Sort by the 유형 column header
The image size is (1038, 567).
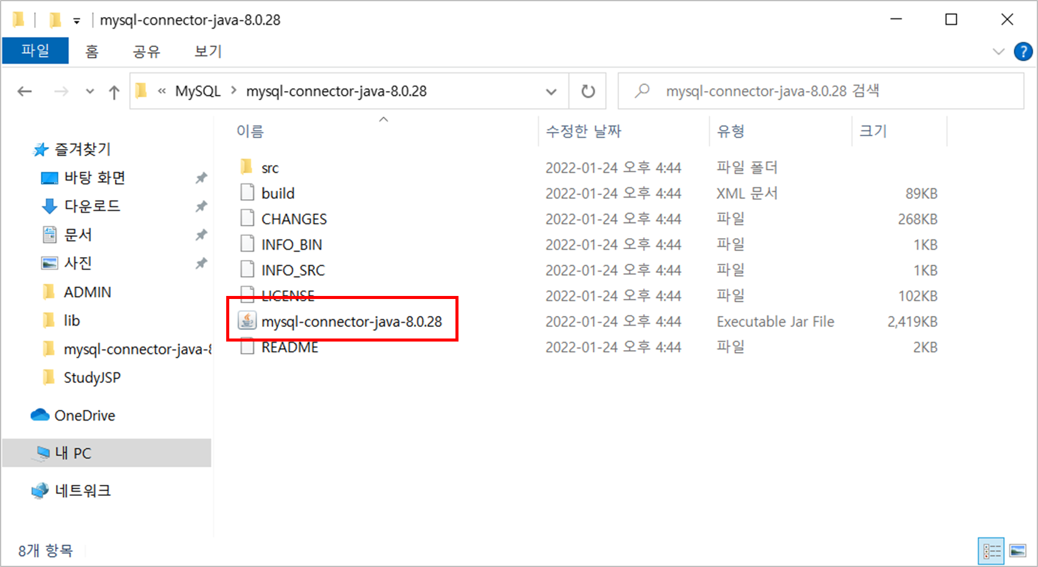[x=731, y=131]
